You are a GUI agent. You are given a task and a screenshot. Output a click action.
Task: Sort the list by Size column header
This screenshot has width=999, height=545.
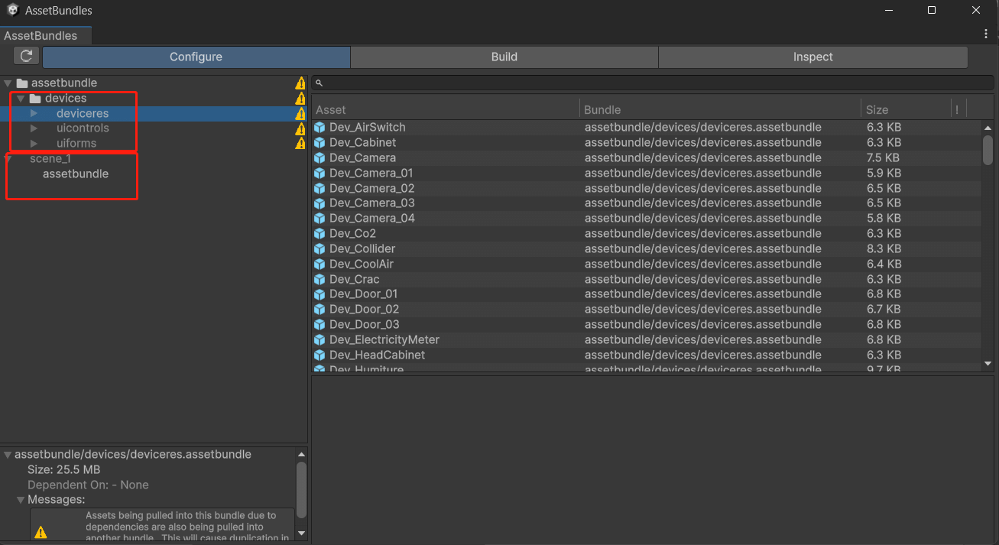[x=877, y=110]
